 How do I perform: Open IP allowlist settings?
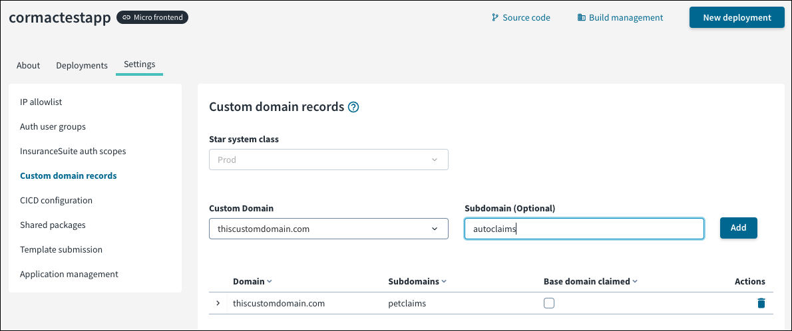pos(41,102)
